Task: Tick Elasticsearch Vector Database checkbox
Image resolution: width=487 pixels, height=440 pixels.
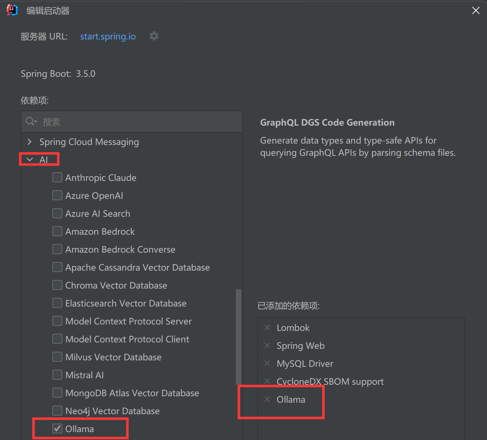Action: click(57, 303)
